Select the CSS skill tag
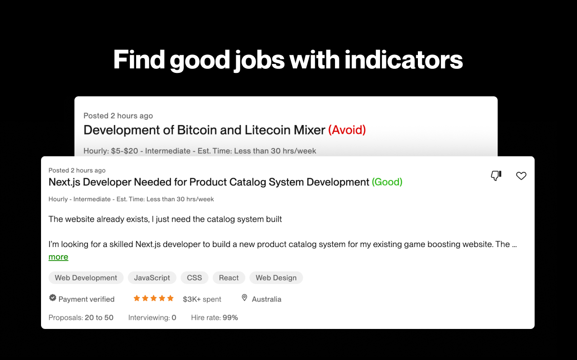Screen dimensions: 577x360 [x=194, y=278]
